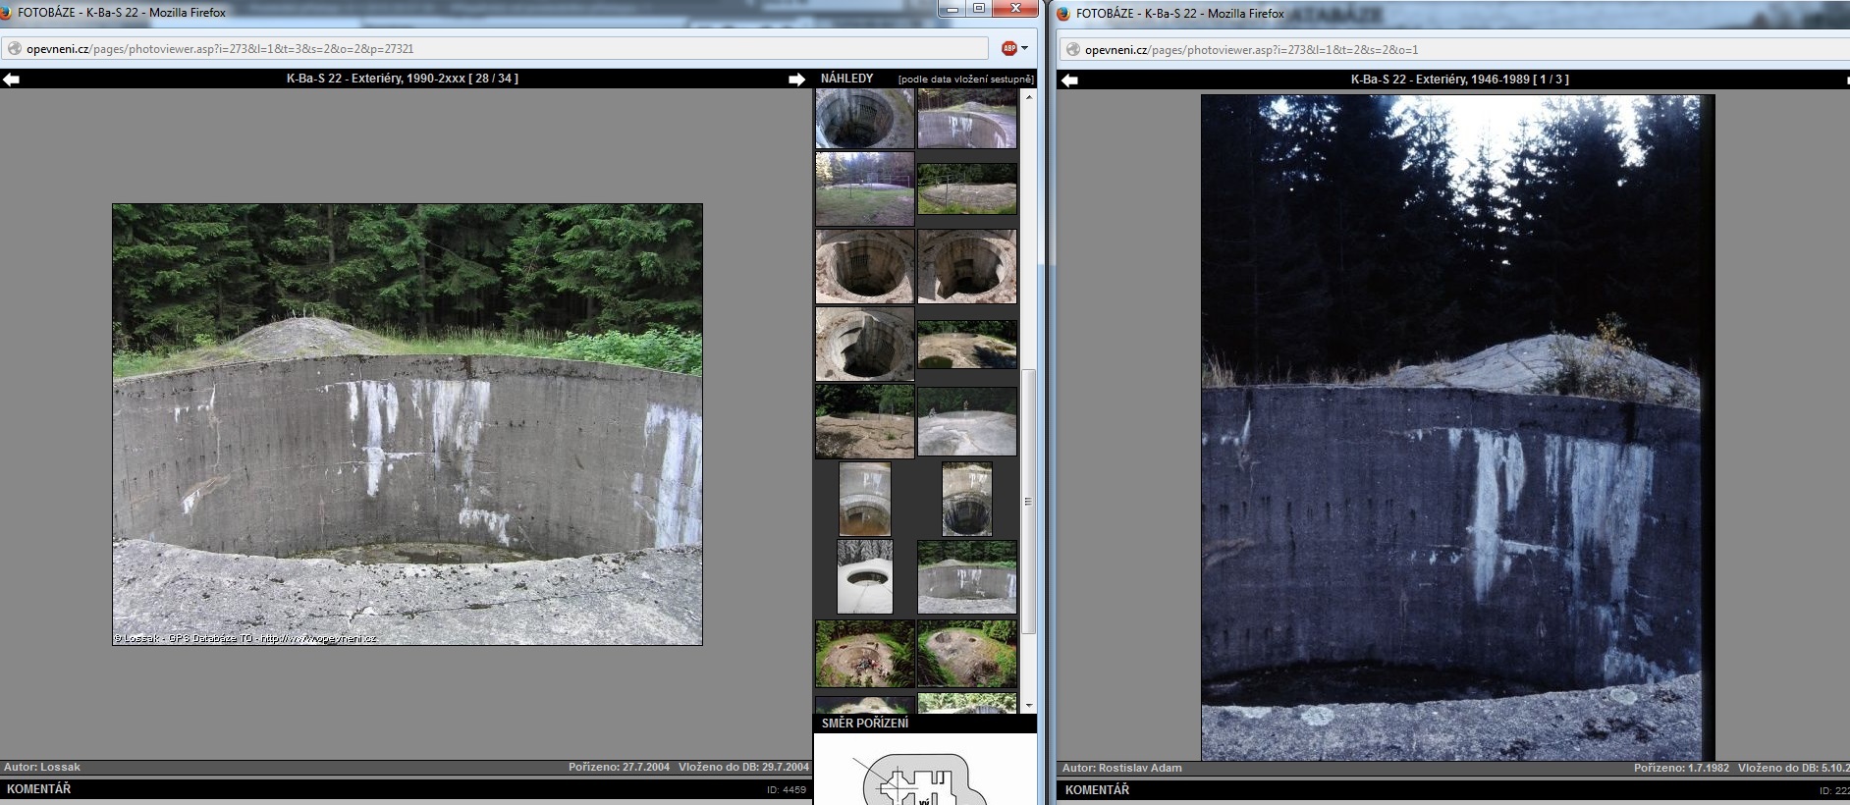Screen dimensions: 1850x805
Task: Go to previous photo in left viewer
Action: (x=11, y=80)
